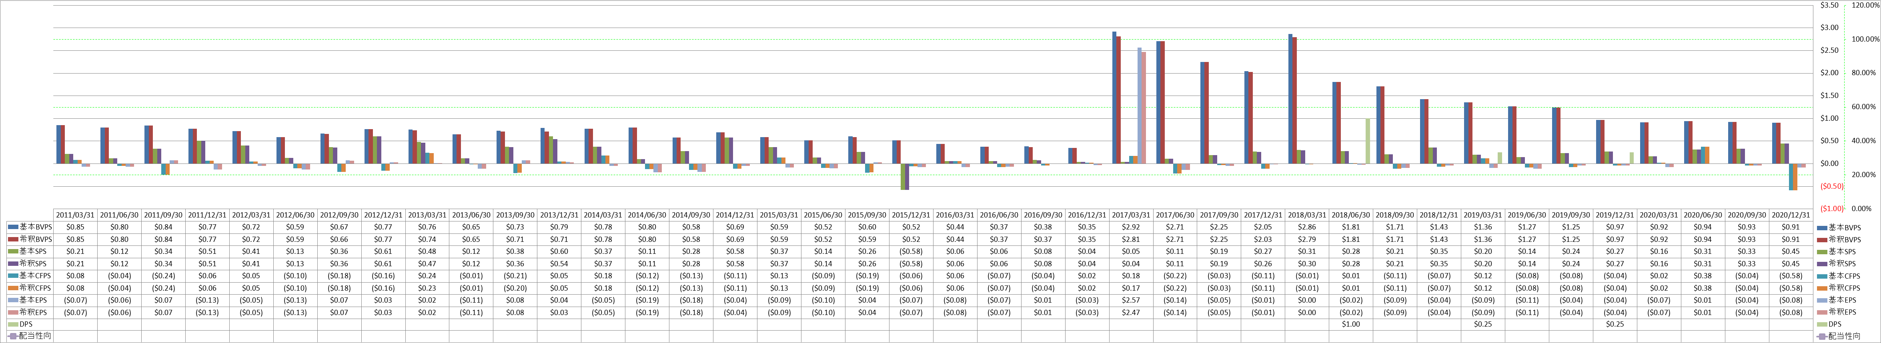Select the 基本CFPS row label in the data table
The height and width of the screenshot is (343, 1881).
coord(34,276)
